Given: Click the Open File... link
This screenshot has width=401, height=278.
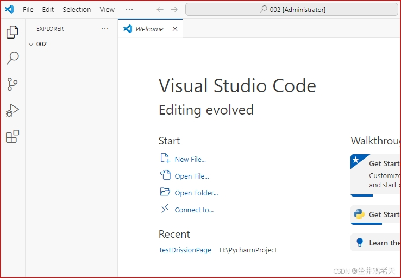Looking at the screenshot, I should click(192, 176).
